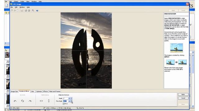Click the Edit Image title bar icon
Image resolution: width=199 pixels, height=111 pixels.
pos(11,4)
